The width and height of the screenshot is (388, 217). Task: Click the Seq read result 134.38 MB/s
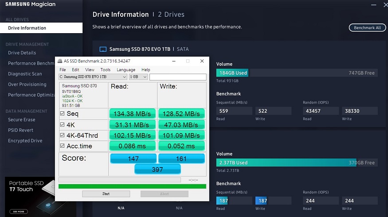tap(132, 114)
